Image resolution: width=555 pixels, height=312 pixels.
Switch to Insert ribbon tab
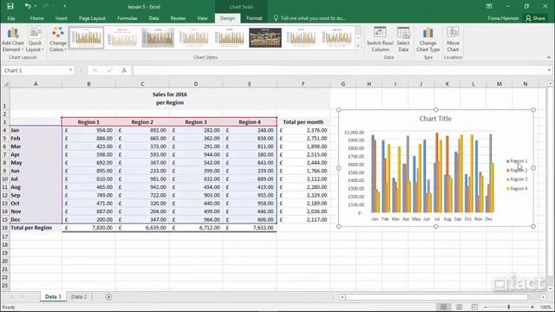point(62,18)
